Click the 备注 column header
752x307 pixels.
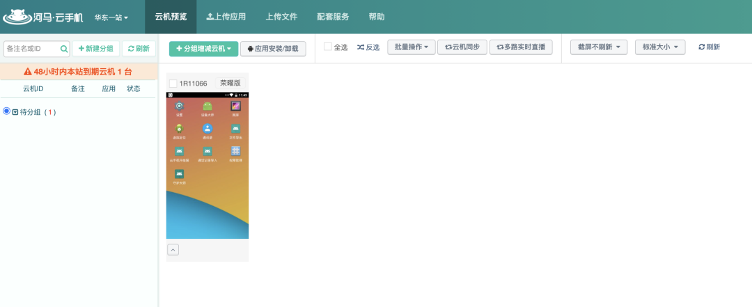78,88
